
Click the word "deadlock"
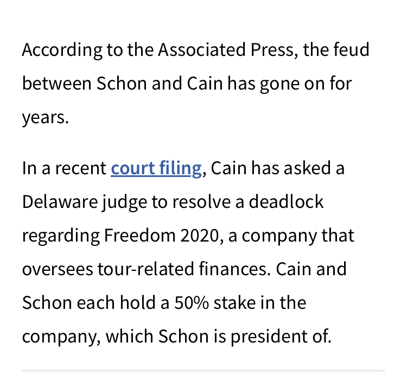286,202
